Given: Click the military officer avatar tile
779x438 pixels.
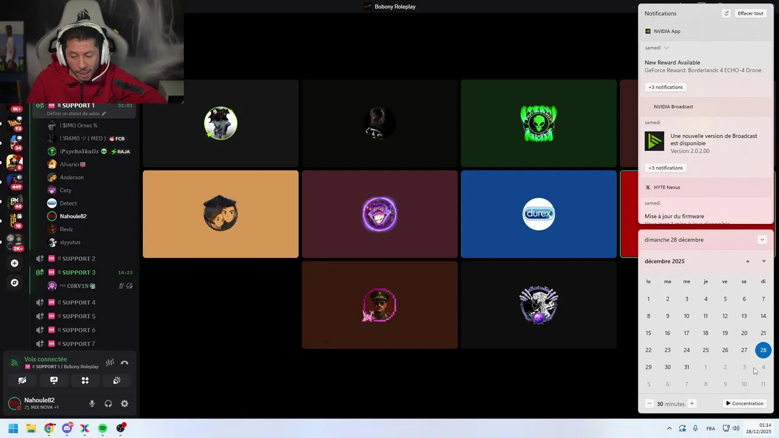Looking at the screenshot, I should click(x=380, y=305).
